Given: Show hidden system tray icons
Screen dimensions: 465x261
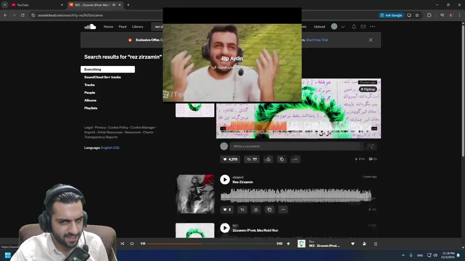Looking at the screenshot, I should point(403,255).
